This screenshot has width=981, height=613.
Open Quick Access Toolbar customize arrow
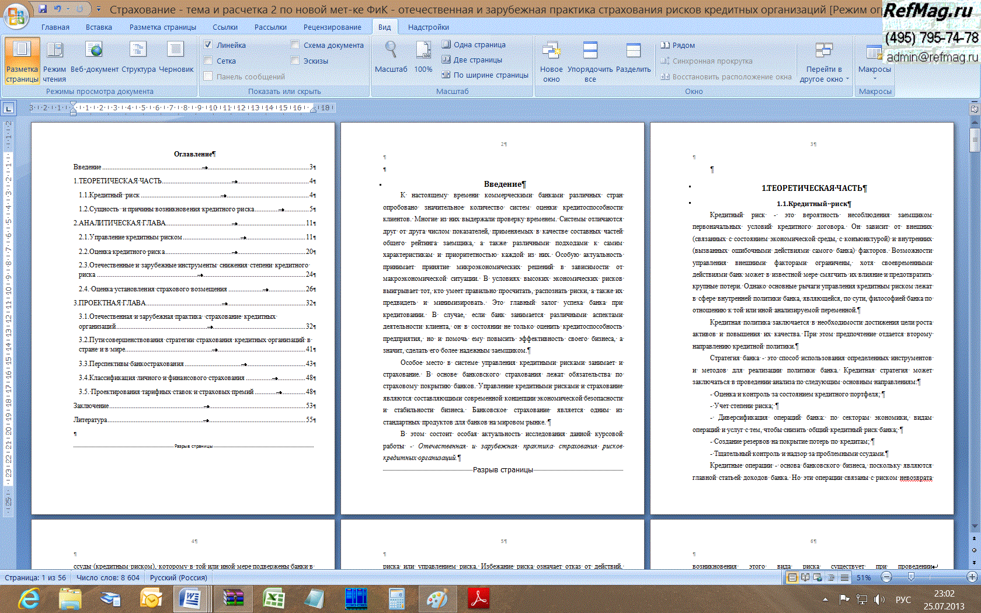coord(99,9)
